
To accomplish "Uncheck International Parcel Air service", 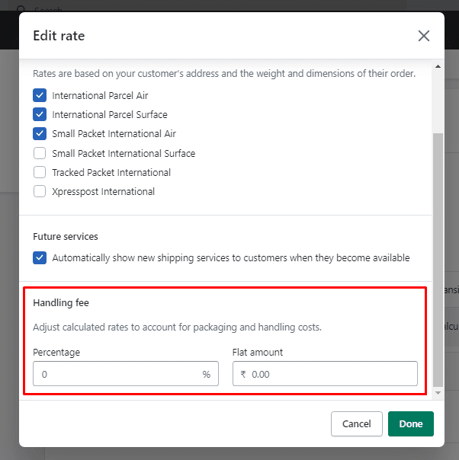I will [x=40, y=96].
